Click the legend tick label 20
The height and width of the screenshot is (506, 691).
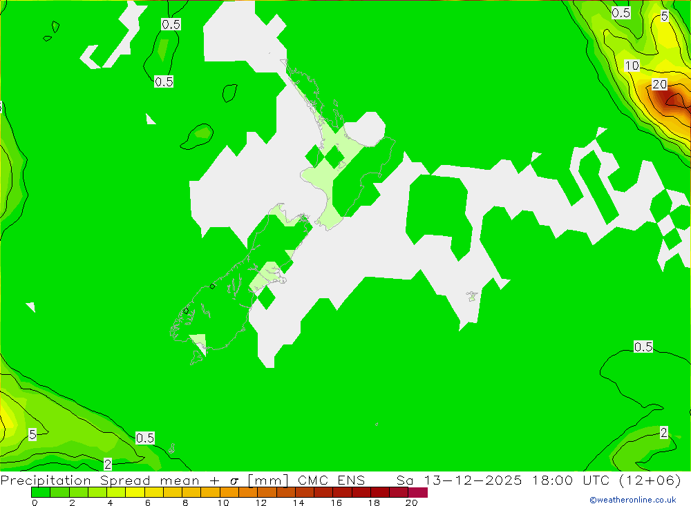pyautogui.click(x=411, y=503)
